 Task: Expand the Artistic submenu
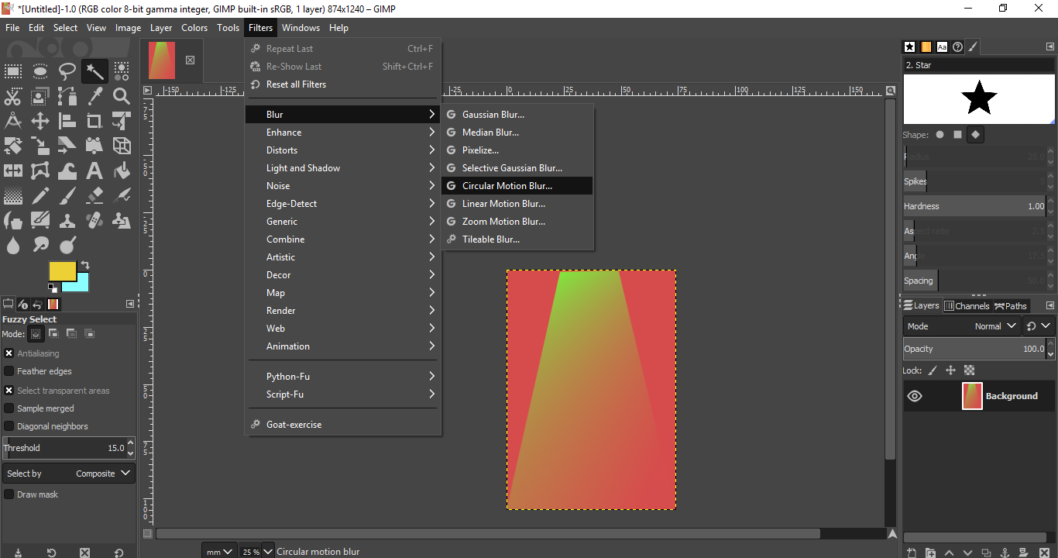pos(343,257)
